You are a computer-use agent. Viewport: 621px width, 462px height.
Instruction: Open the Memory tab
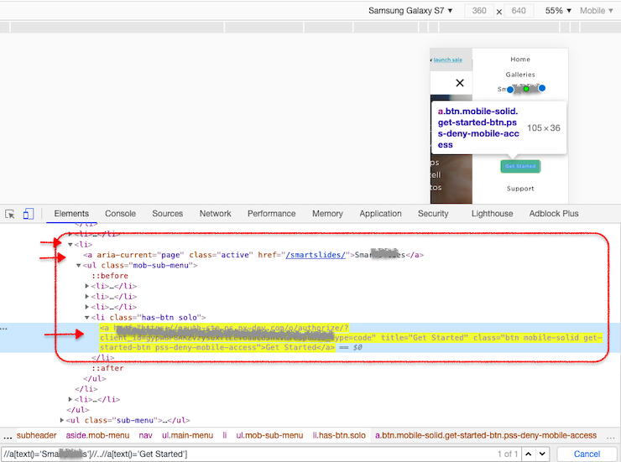tap(327, 214)
